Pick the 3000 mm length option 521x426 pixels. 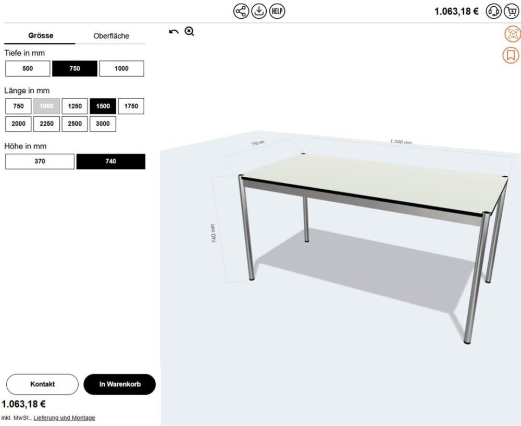click(x=103, y=124)
